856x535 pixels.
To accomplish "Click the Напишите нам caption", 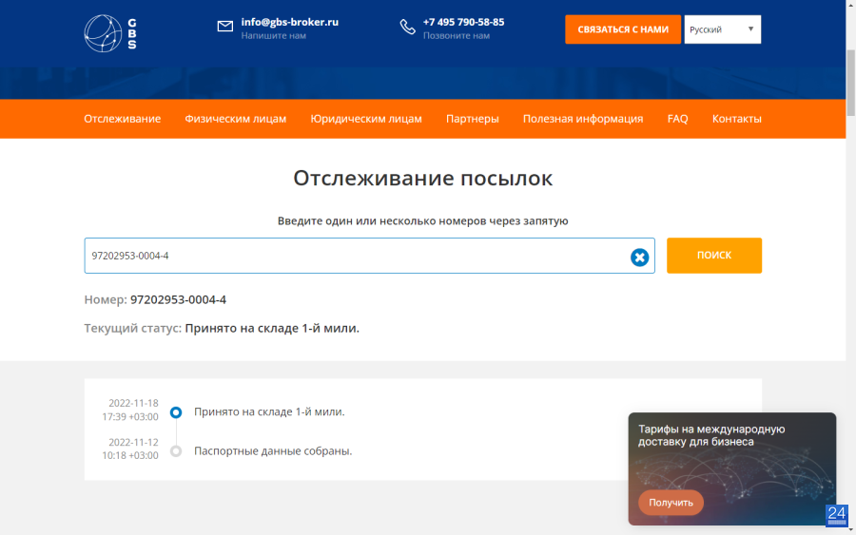I will tap(274, 36).
